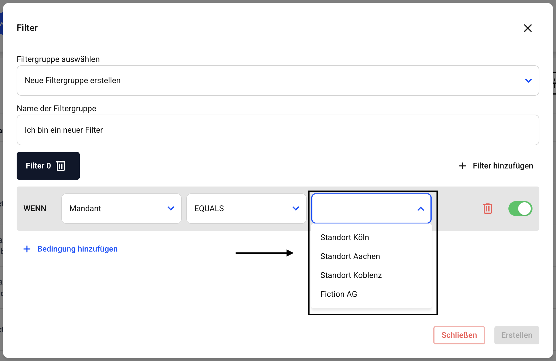
Task: Click into Name der Filtergruppe field
Action: coord(278,130)
